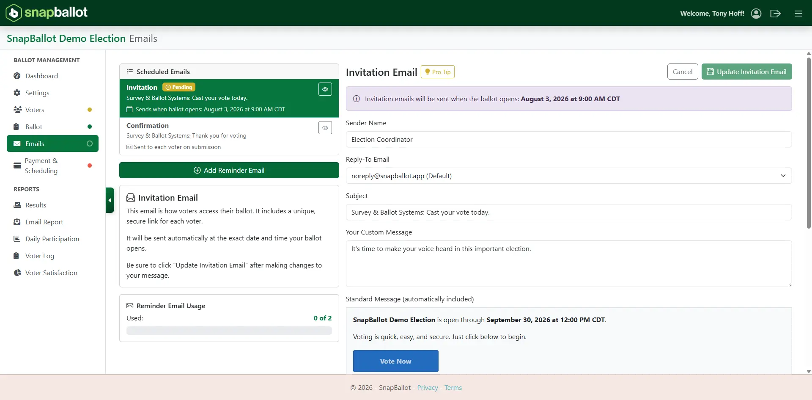
Task: Click the Emails envelope icon
Action: point(17,143)
